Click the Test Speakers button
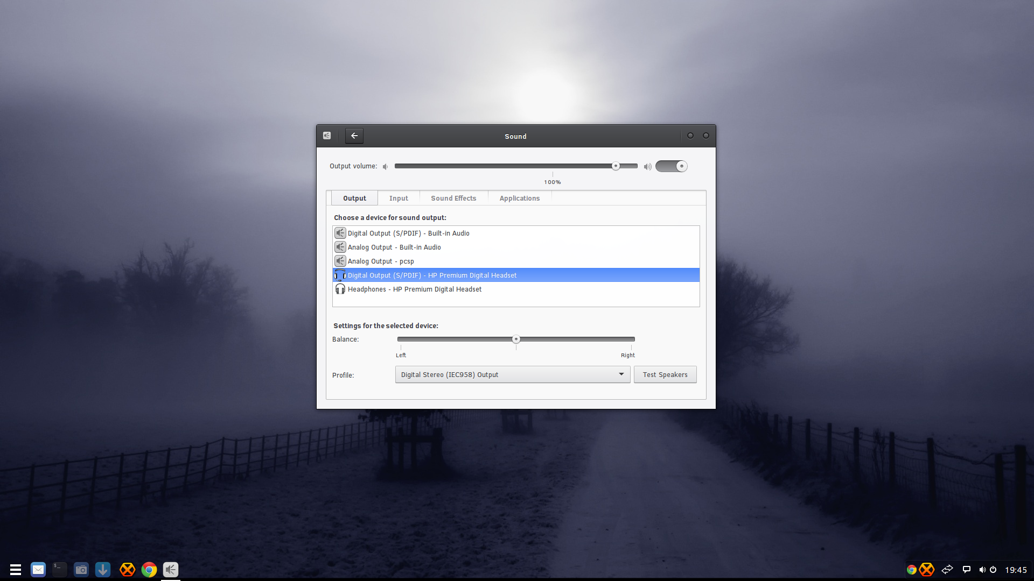 [x=665, y=375]
